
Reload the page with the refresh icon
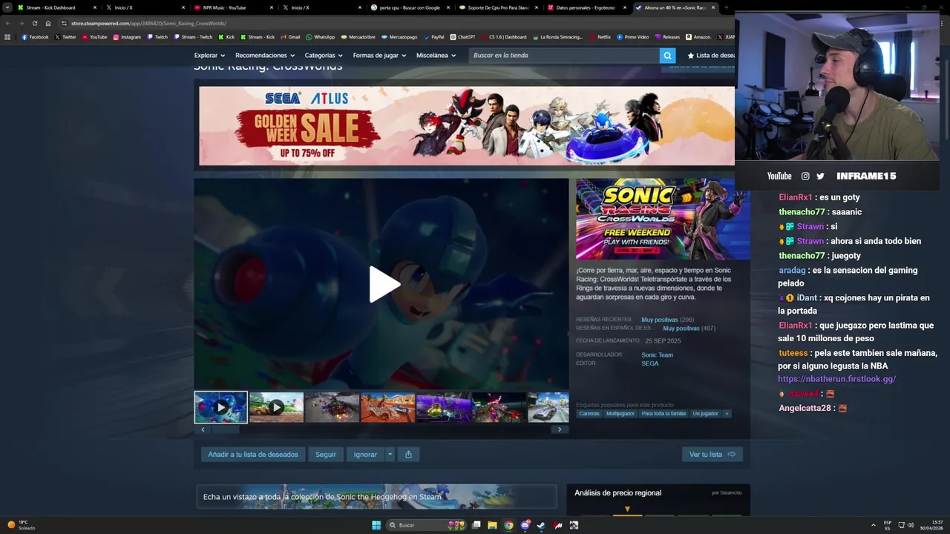click(x=34, y=23)
